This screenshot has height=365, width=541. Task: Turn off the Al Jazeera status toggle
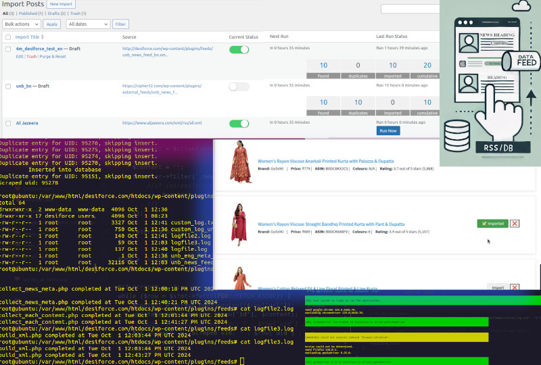(x=239, y=124)
